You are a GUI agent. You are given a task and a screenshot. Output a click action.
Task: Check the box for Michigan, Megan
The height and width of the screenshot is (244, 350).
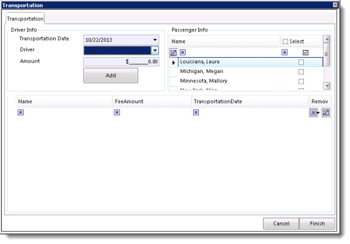point(301,72)
